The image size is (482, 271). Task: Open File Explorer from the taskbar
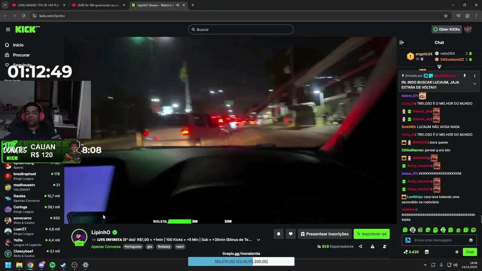(x=19, y=265)
